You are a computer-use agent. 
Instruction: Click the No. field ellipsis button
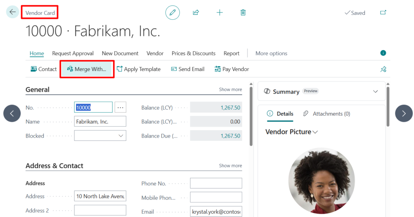point(120,107)
